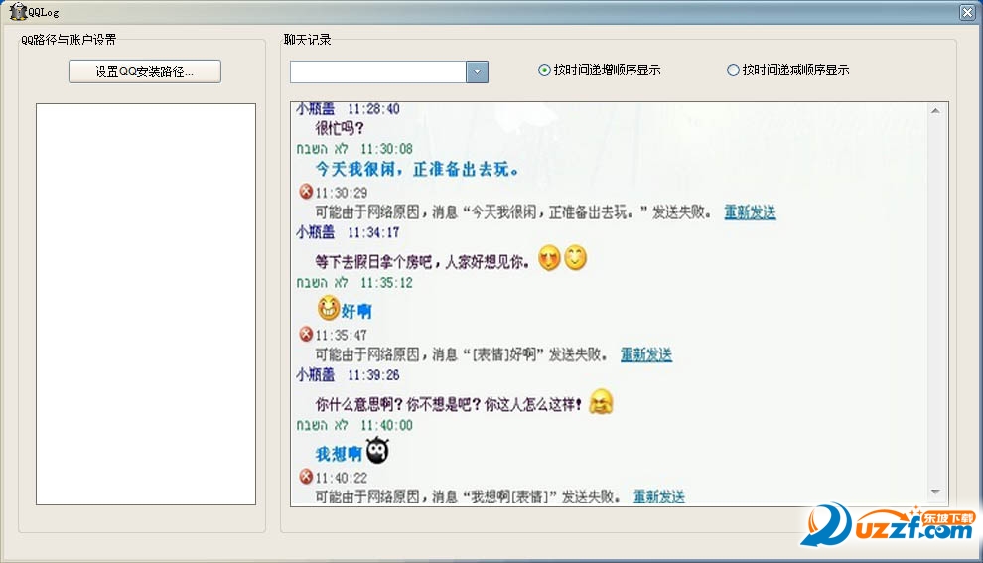
Task: Click the timestamp 11:35:12
Action: click(386, 283)
